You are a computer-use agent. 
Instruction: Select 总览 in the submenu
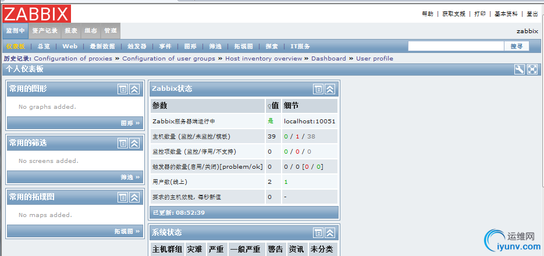[x=44, y=47]
